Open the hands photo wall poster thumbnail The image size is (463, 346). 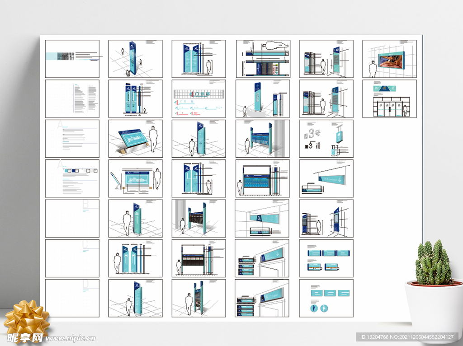(x=389, y=59)
